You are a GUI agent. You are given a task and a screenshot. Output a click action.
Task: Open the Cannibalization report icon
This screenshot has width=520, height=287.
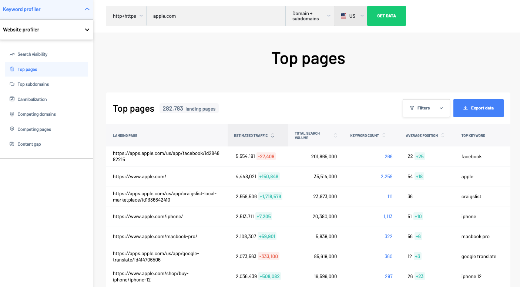[x=12, y=99]
